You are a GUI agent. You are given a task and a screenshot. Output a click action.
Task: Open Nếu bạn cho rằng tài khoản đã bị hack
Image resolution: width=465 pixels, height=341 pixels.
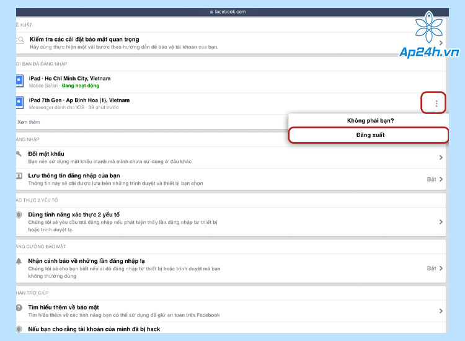pyautogui.click(x=231, y=328)
